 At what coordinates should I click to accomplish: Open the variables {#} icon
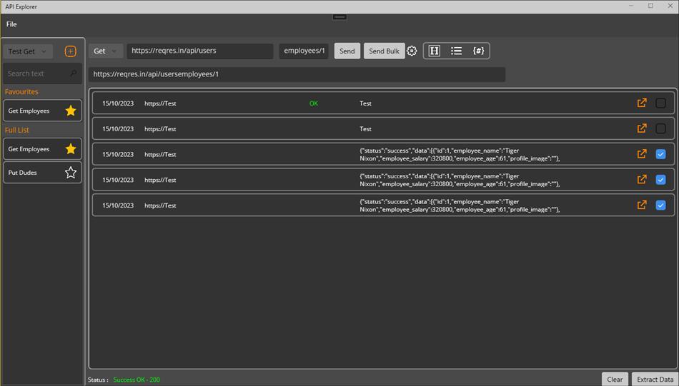(x=478, y=51)
